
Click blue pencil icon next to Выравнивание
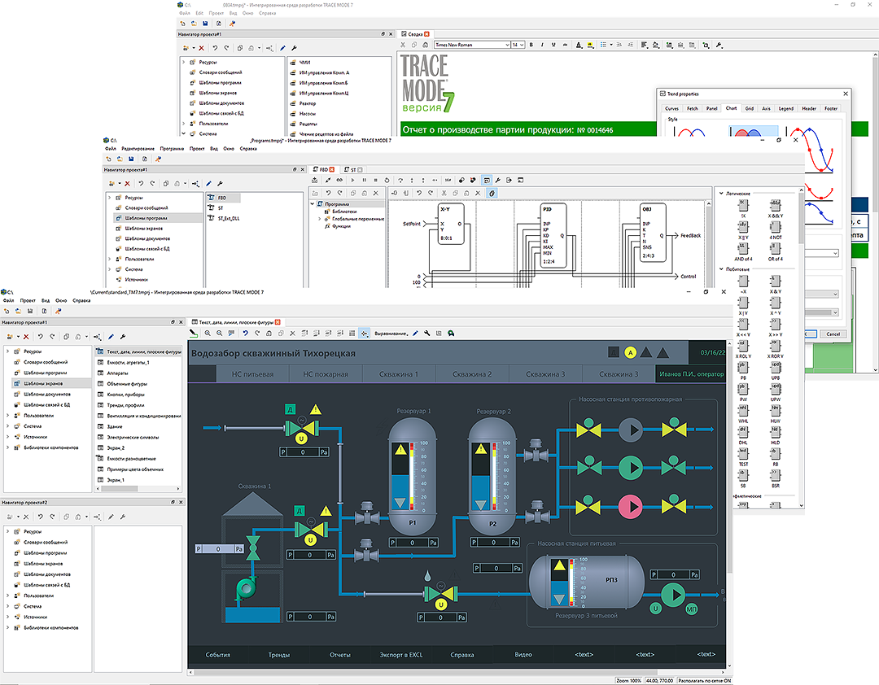tap(415, 333)
